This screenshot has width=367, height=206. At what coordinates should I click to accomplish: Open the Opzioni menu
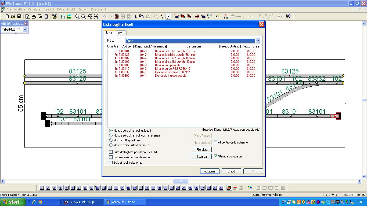tap(83, 9)
